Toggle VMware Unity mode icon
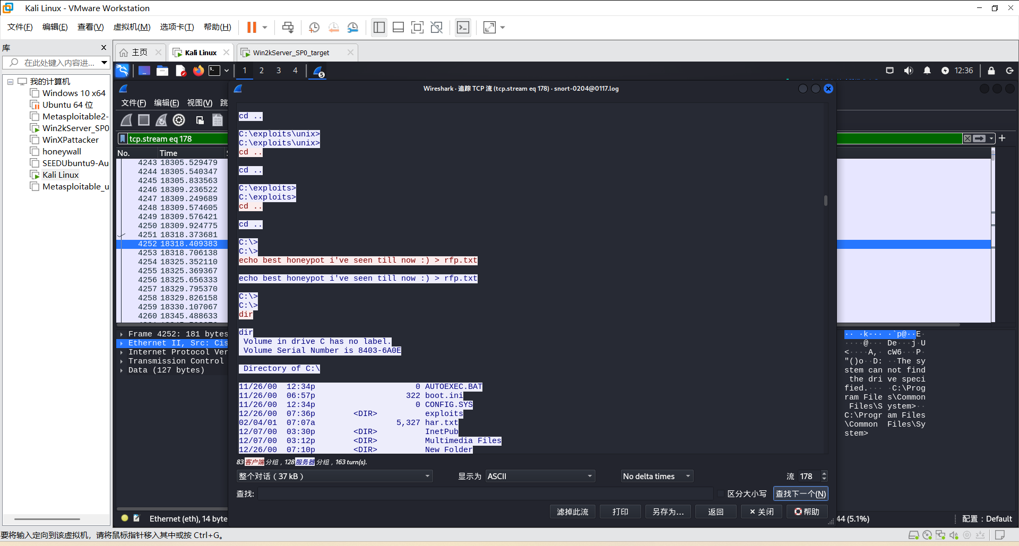The image size is (1019, 546). click(437, 27)
